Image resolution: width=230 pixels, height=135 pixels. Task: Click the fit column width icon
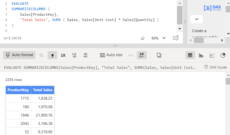tap(131, 55)
